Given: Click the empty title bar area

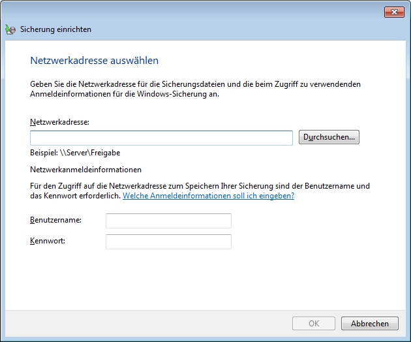Looking at the screenshot, I should pos(196,11).
